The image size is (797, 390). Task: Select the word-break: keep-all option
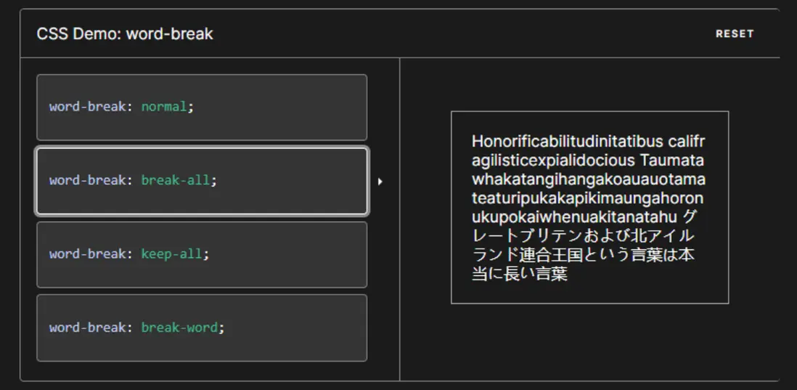202,254
